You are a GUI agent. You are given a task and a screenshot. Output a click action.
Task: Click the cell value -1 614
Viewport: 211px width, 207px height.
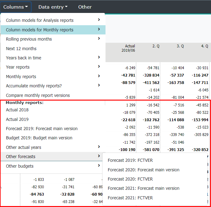tap(154, 90)
